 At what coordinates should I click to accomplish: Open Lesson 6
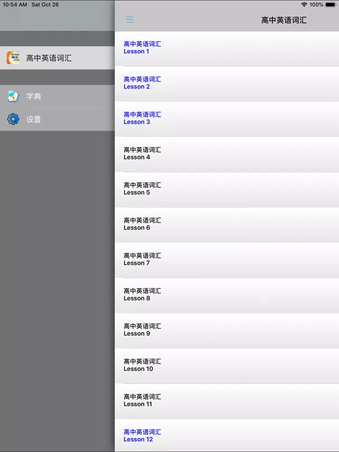[227, 225]
